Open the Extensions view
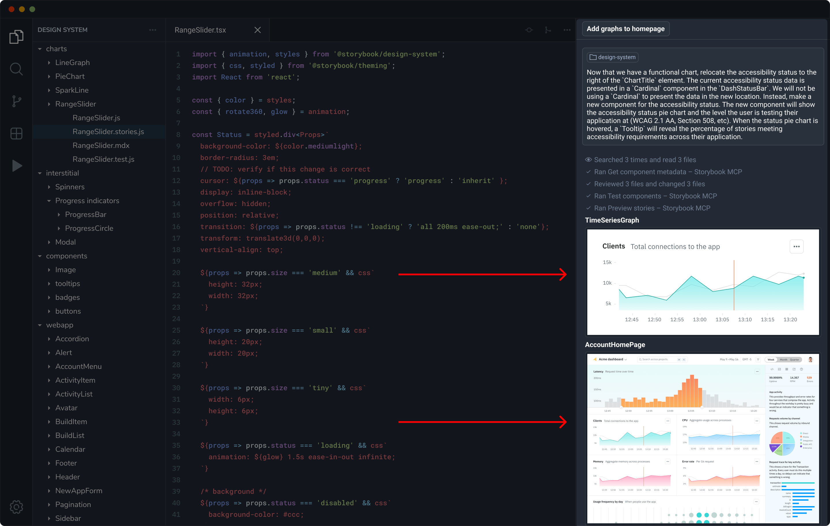 [x=16, y=134]
